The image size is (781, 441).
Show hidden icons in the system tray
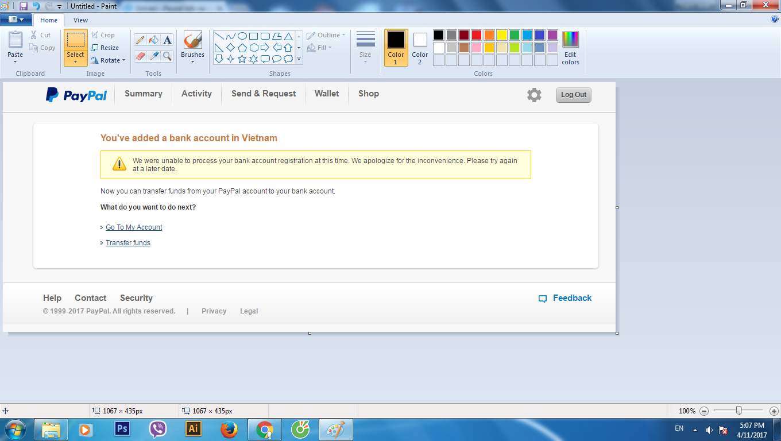(695, 430)
